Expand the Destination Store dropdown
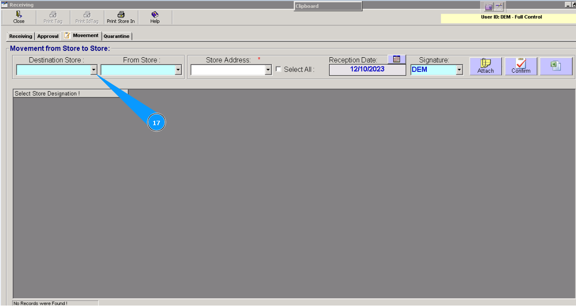The height and width of the screenshot is (307, 576). tap(94, 70)
